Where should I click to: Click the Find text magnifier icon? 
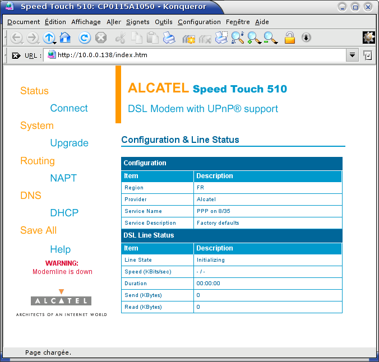[238, 38]
